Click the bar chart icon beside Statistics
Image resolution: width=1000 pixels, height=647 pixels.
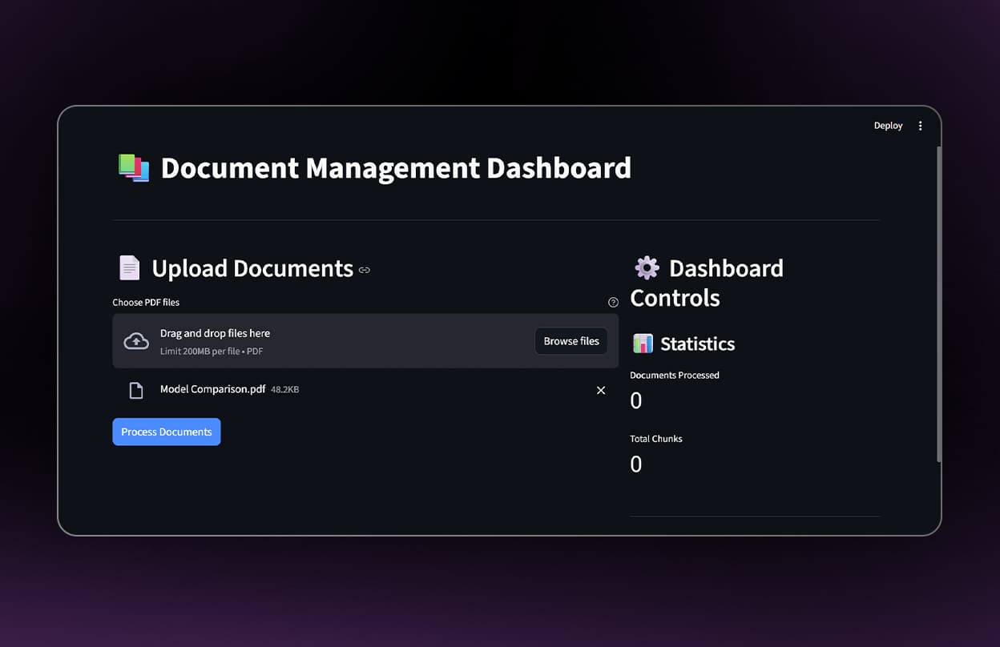coord(643,344)
